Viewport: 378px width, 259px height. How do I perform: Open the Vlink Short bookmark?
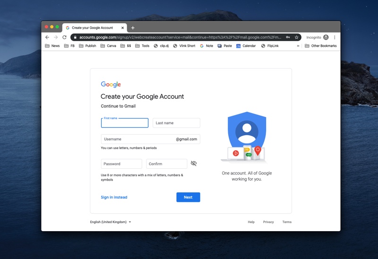click(184, 45)
